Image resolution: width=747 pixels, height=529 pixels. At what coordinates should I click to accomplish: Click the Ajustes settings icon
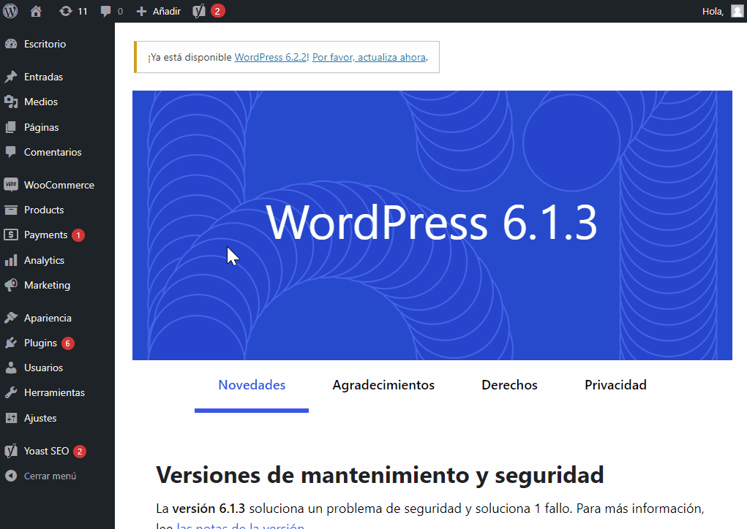pyautogui.click(x=11, y=418)
